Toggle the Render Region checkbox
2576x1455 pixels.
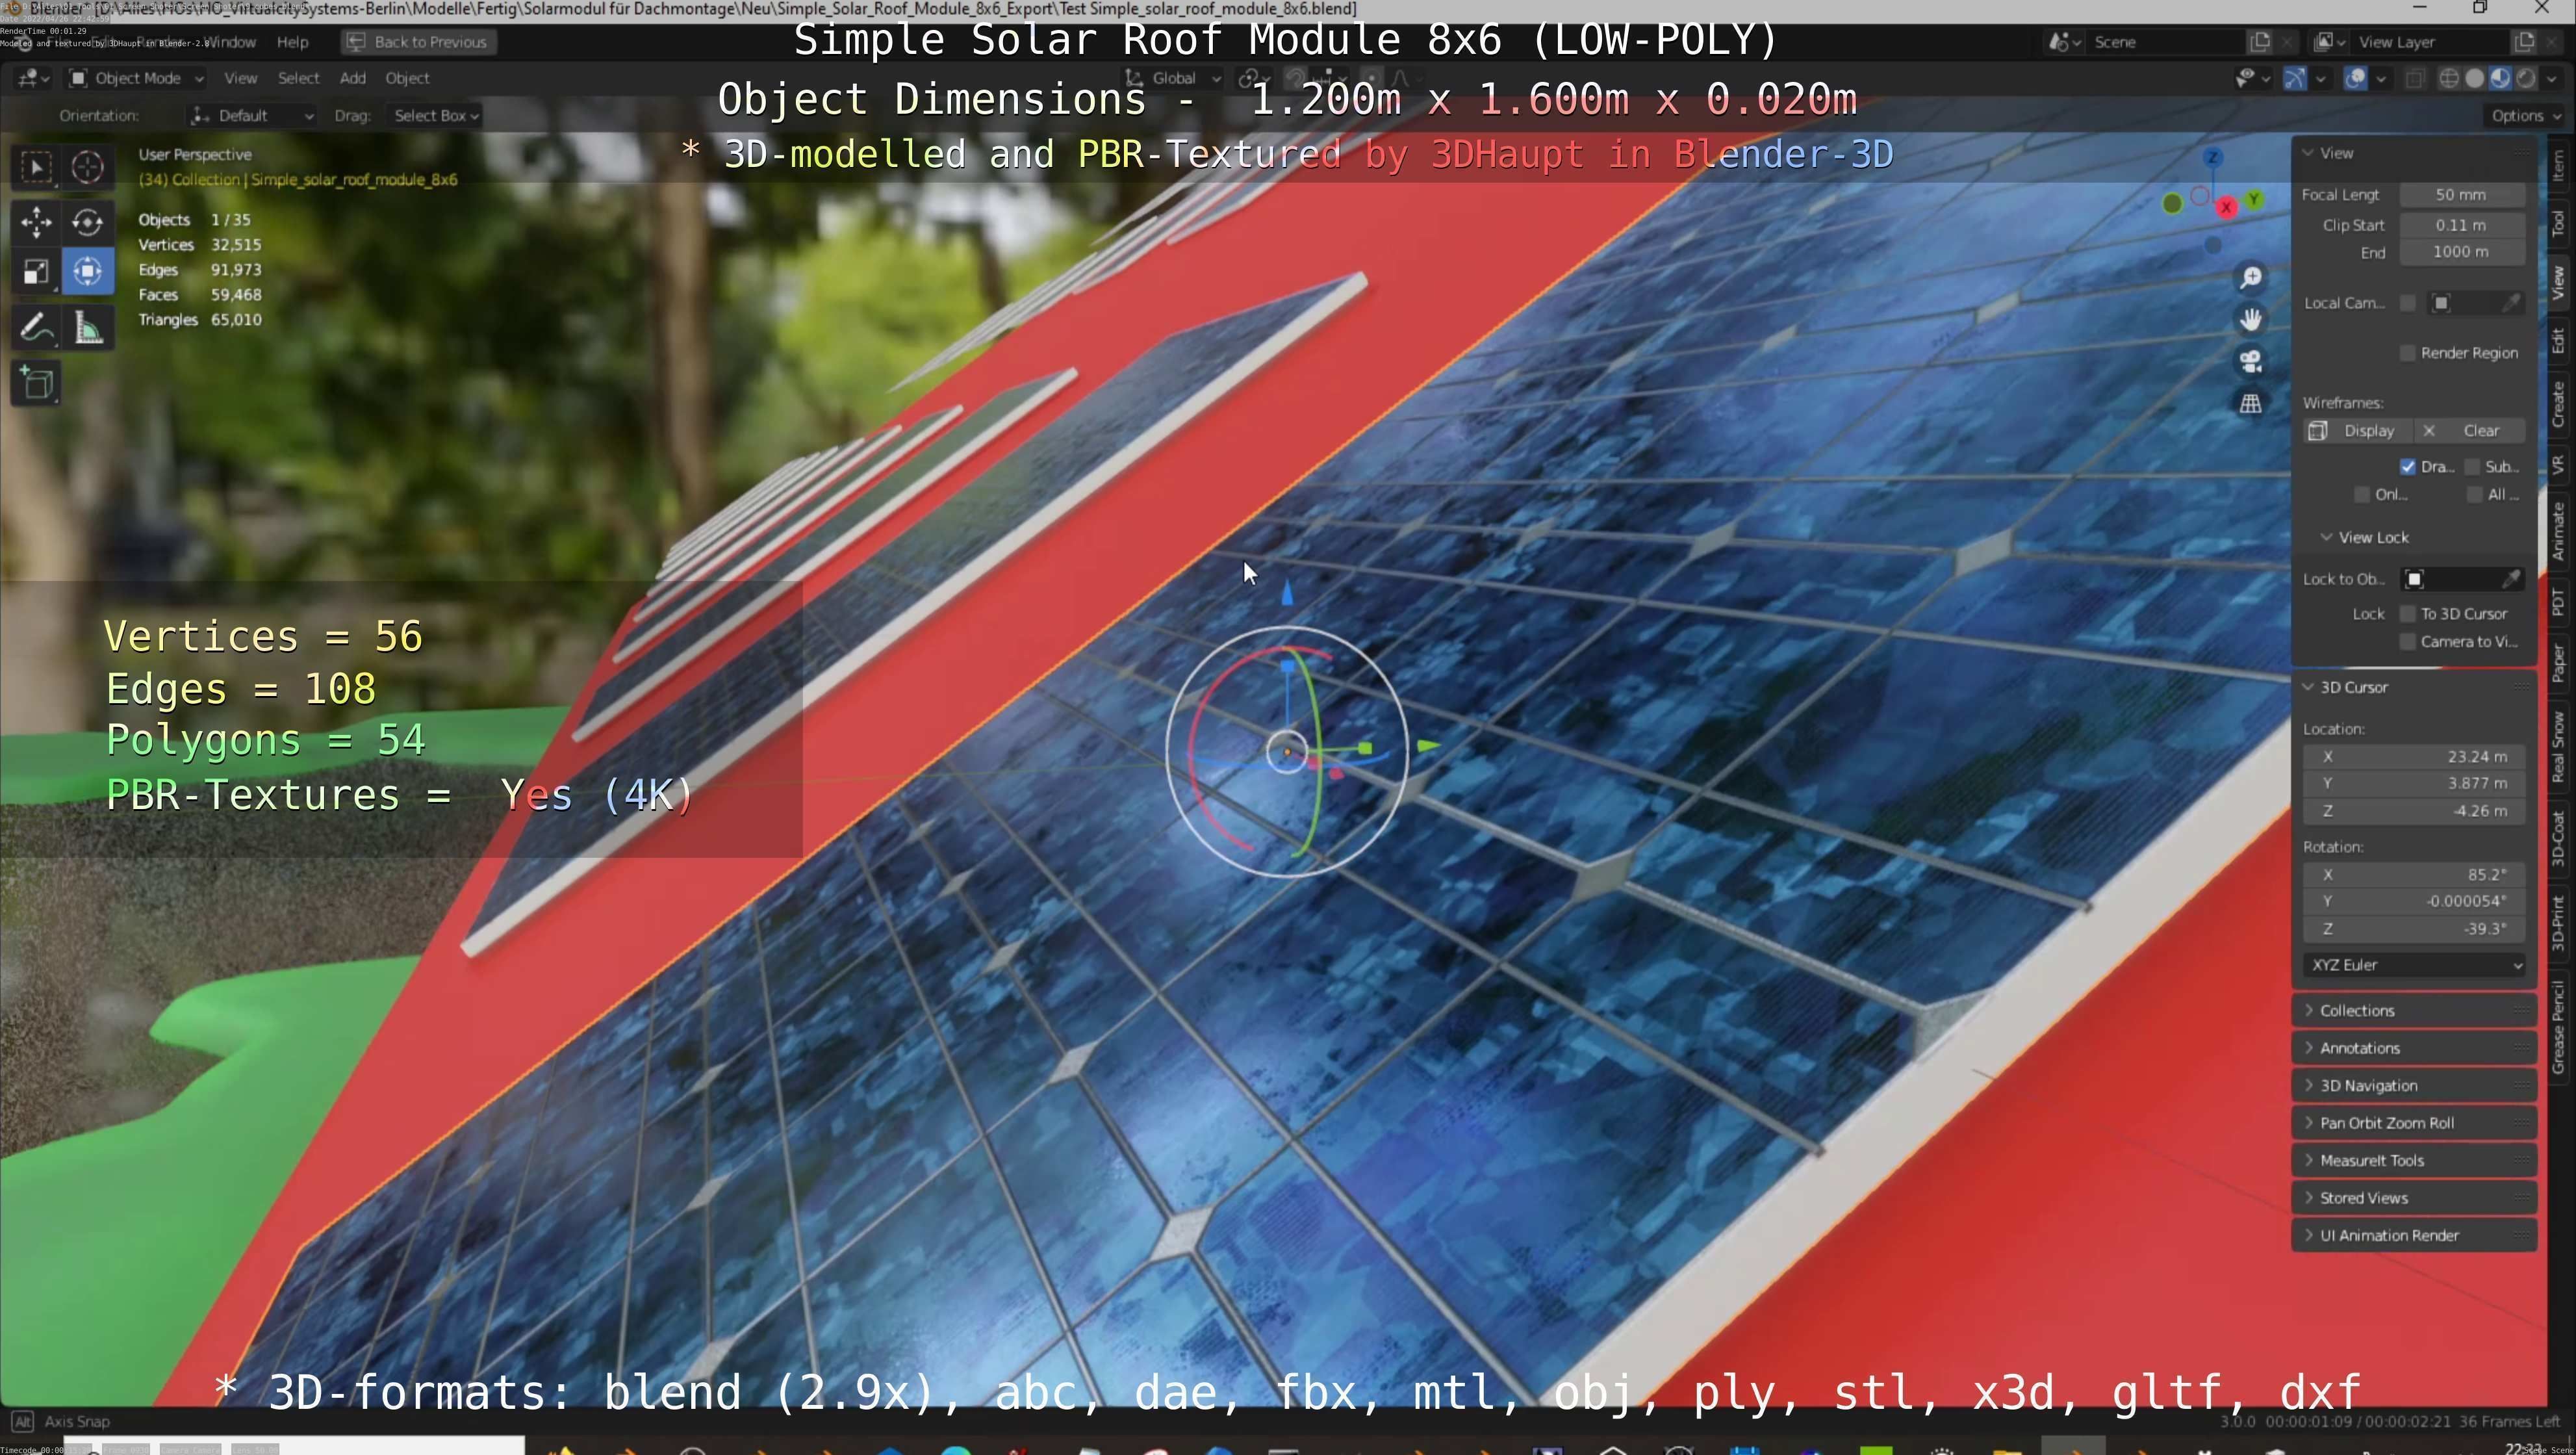click(x=2408, y=353)
